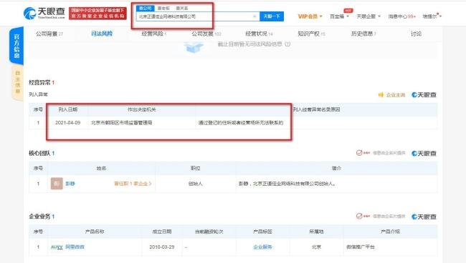Clear the search box with the X icon

pos(255,16)
